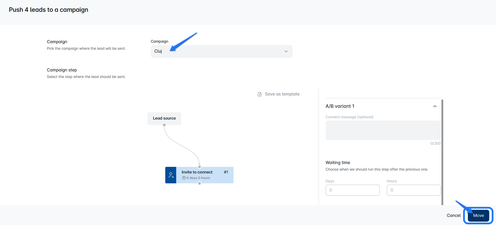Click the Connect message text area
This screenshot has width=496, height=225.
point(383,130)
